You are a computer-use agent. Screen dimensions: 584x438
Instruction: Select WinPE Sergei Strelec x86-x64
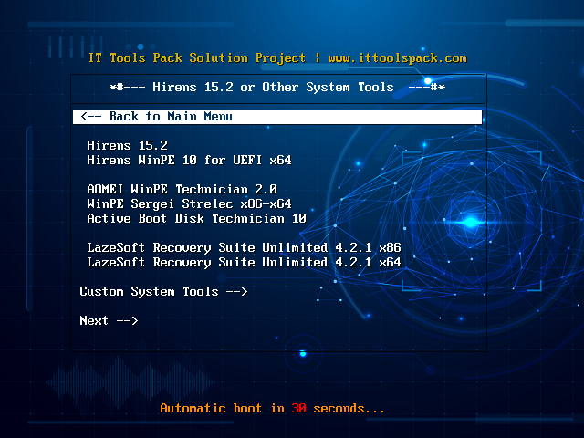(x=189, y=203)
